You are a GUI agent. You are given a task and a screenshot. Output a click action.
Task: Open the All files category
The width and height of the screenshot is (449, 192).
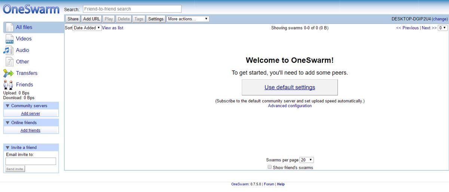pos(24,27)
